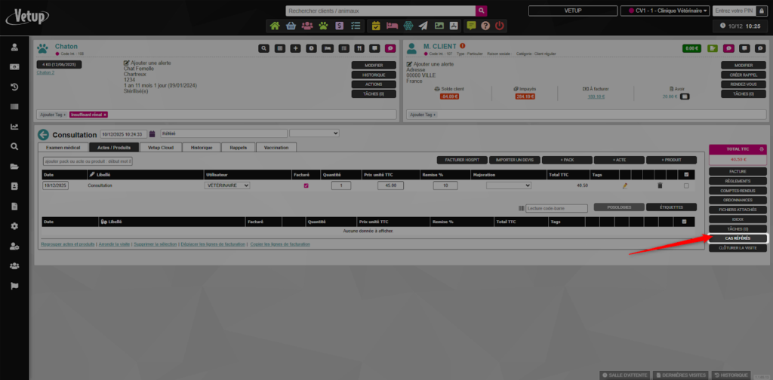Open the VÉTÉRINAIRE user dropdown
Image resolution: width=773 pixels, height=380 pixels.
click(x=227, y=185)
